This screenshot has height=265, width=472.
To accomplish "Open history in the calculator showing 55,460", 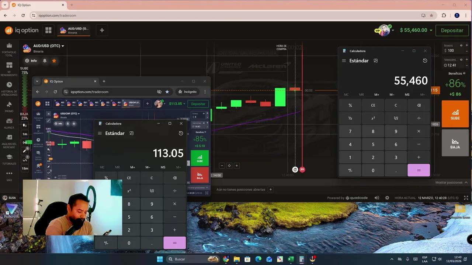I will [x=425, y=61].
